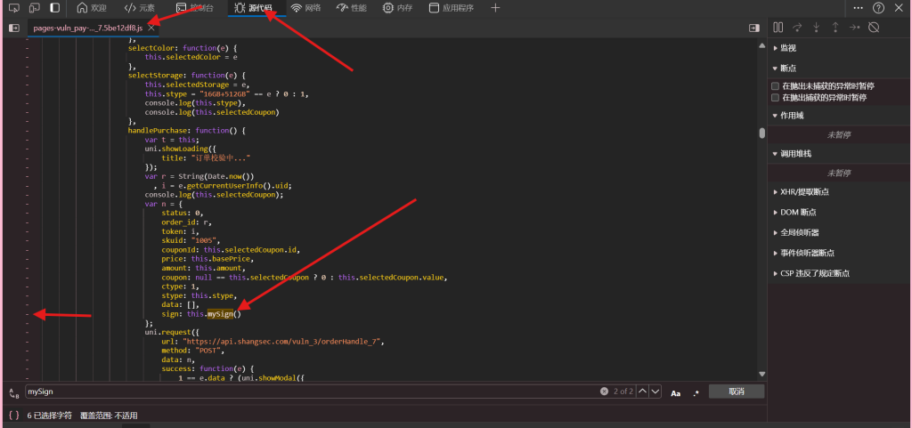Collapse the 监视 watch section
This screenshot has height=428, width=912.
[x=787, y=48]
